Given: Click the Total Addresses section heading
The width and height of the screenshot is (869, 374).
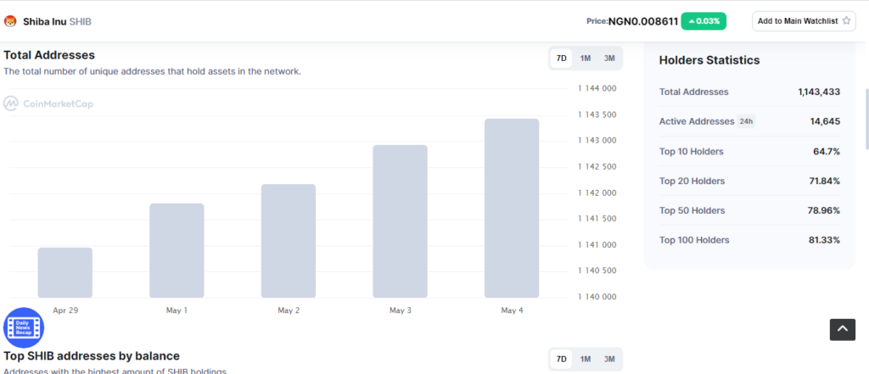Looking at the screenshot, I should (x=49, y=55).
